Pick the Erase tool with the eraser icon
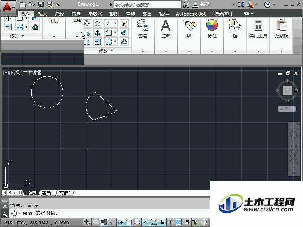 [x=124, y=23]
